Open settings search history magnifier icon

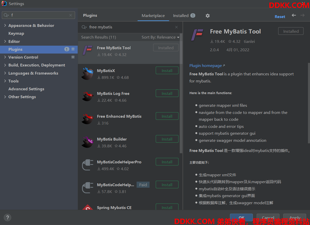[x=6, y=15]
